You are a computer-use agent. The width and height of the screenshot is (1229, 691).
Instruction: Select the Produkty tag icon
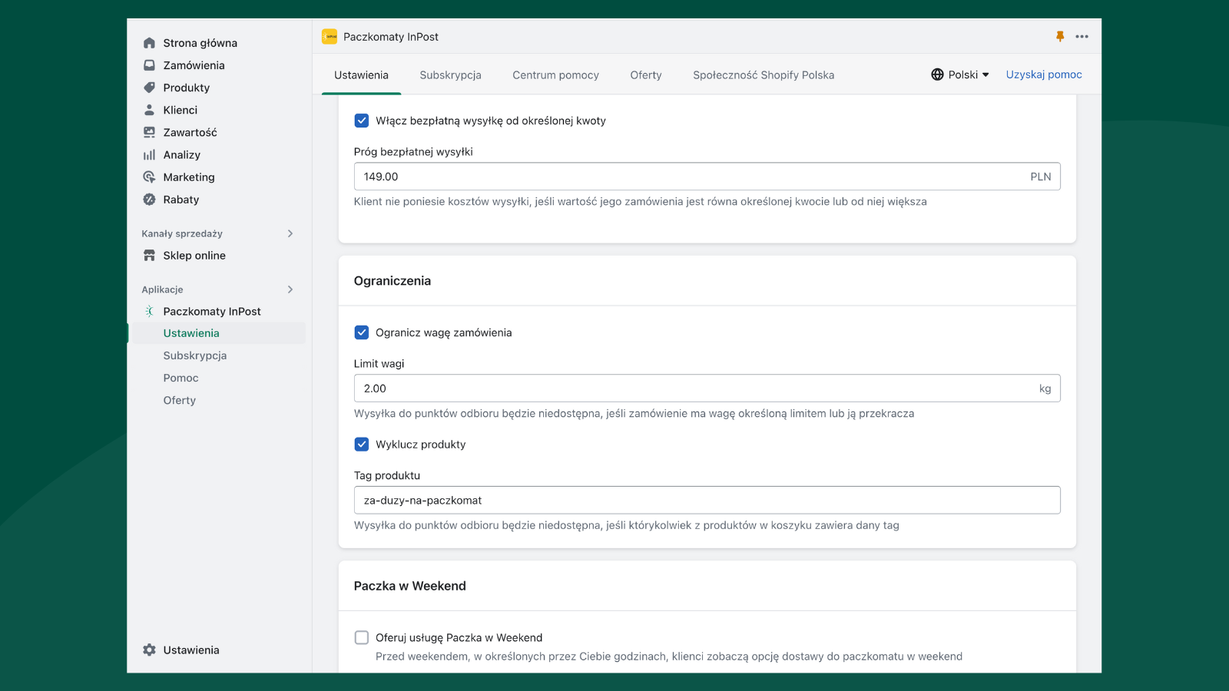point(149,88)
